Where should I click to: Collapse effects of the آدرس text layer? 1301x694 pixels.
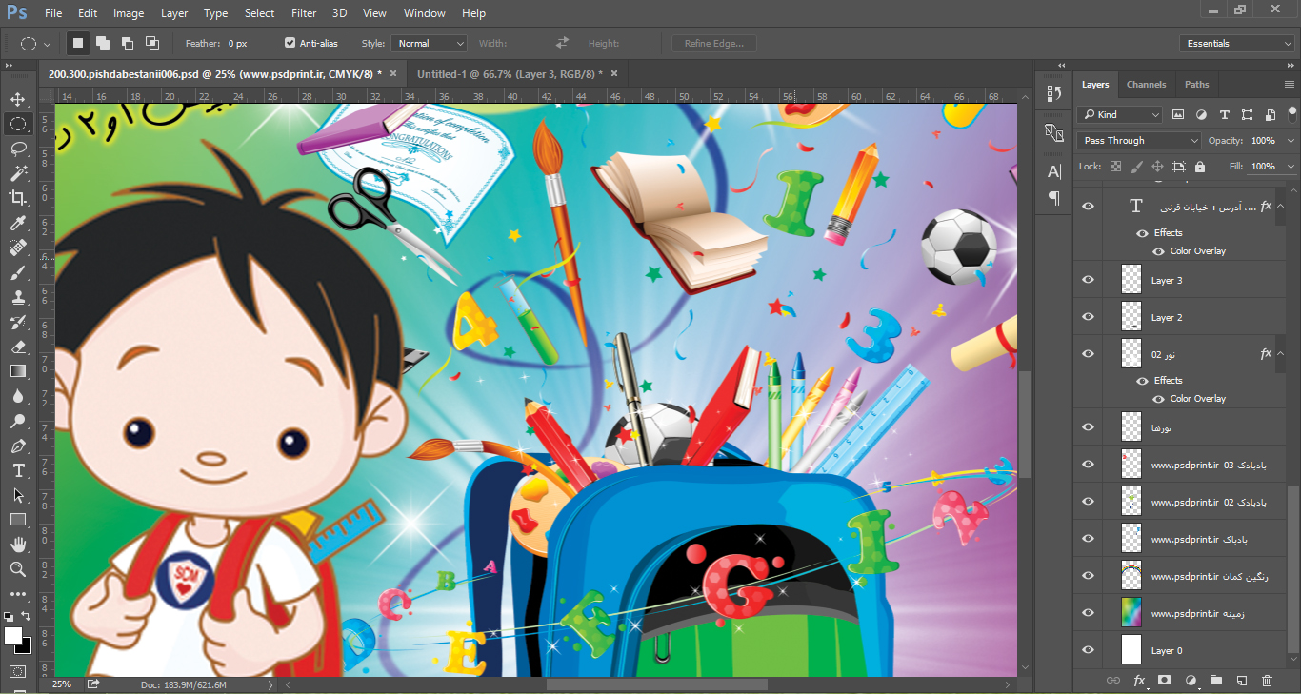coord(1281,207)
